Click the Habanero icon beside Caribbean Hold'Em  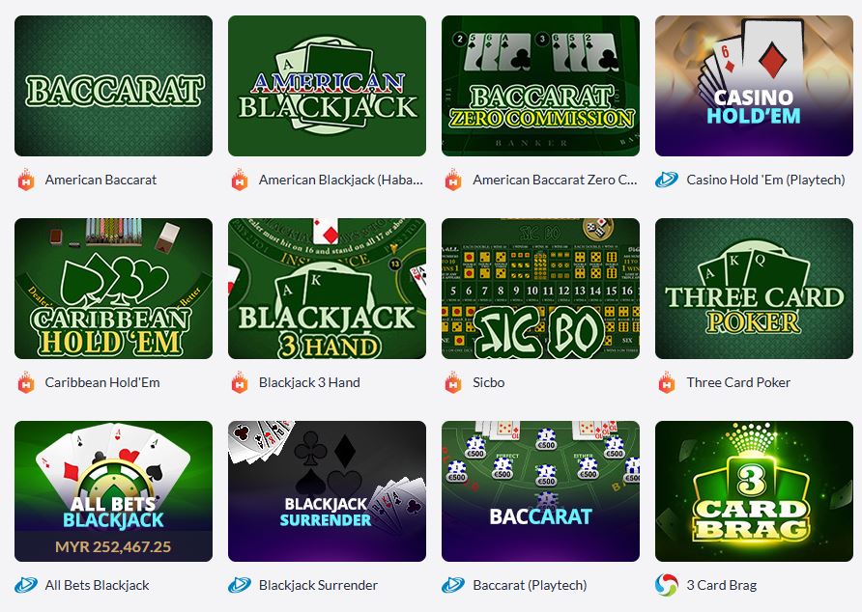[x=26, y=382]
